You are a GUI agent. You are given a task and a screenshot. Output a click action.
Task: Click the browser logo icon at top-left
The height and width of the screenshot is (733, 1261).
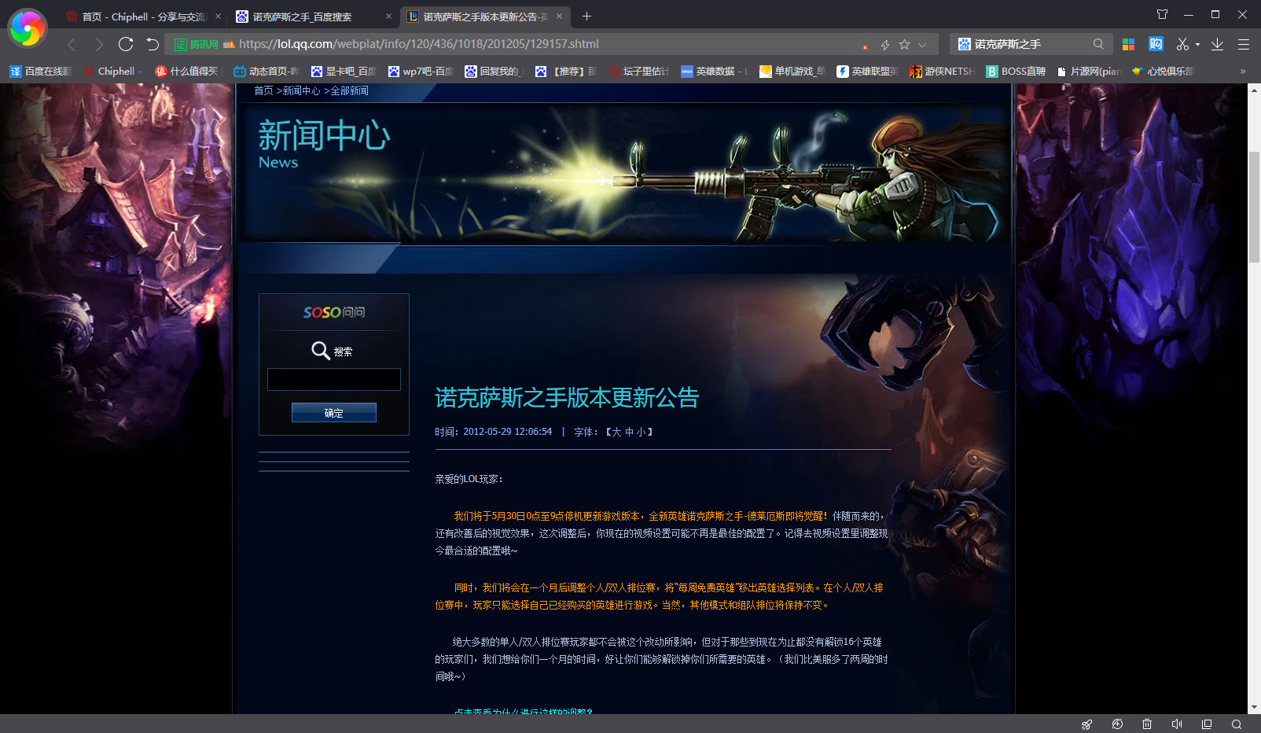click(x=28, y=28)
